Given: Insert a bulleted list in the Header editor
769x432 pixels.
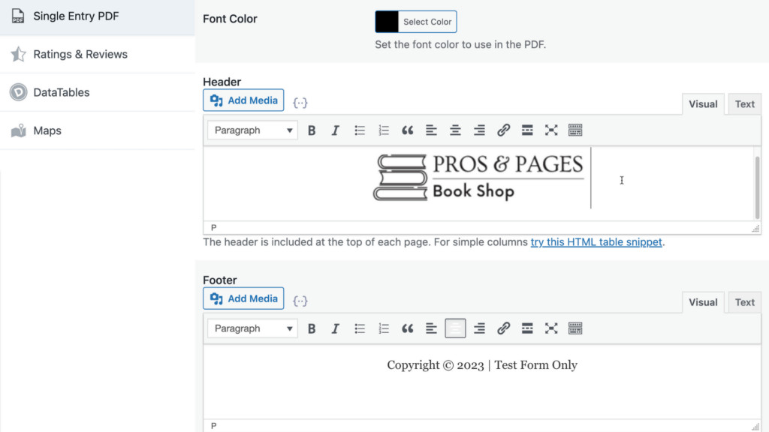Looking at the screenshot, I should point(360,130).
